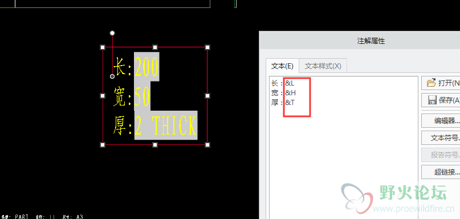Click the note leader attachment point
The height and width of the screenshot is (219, 460).
pos(112,76)
